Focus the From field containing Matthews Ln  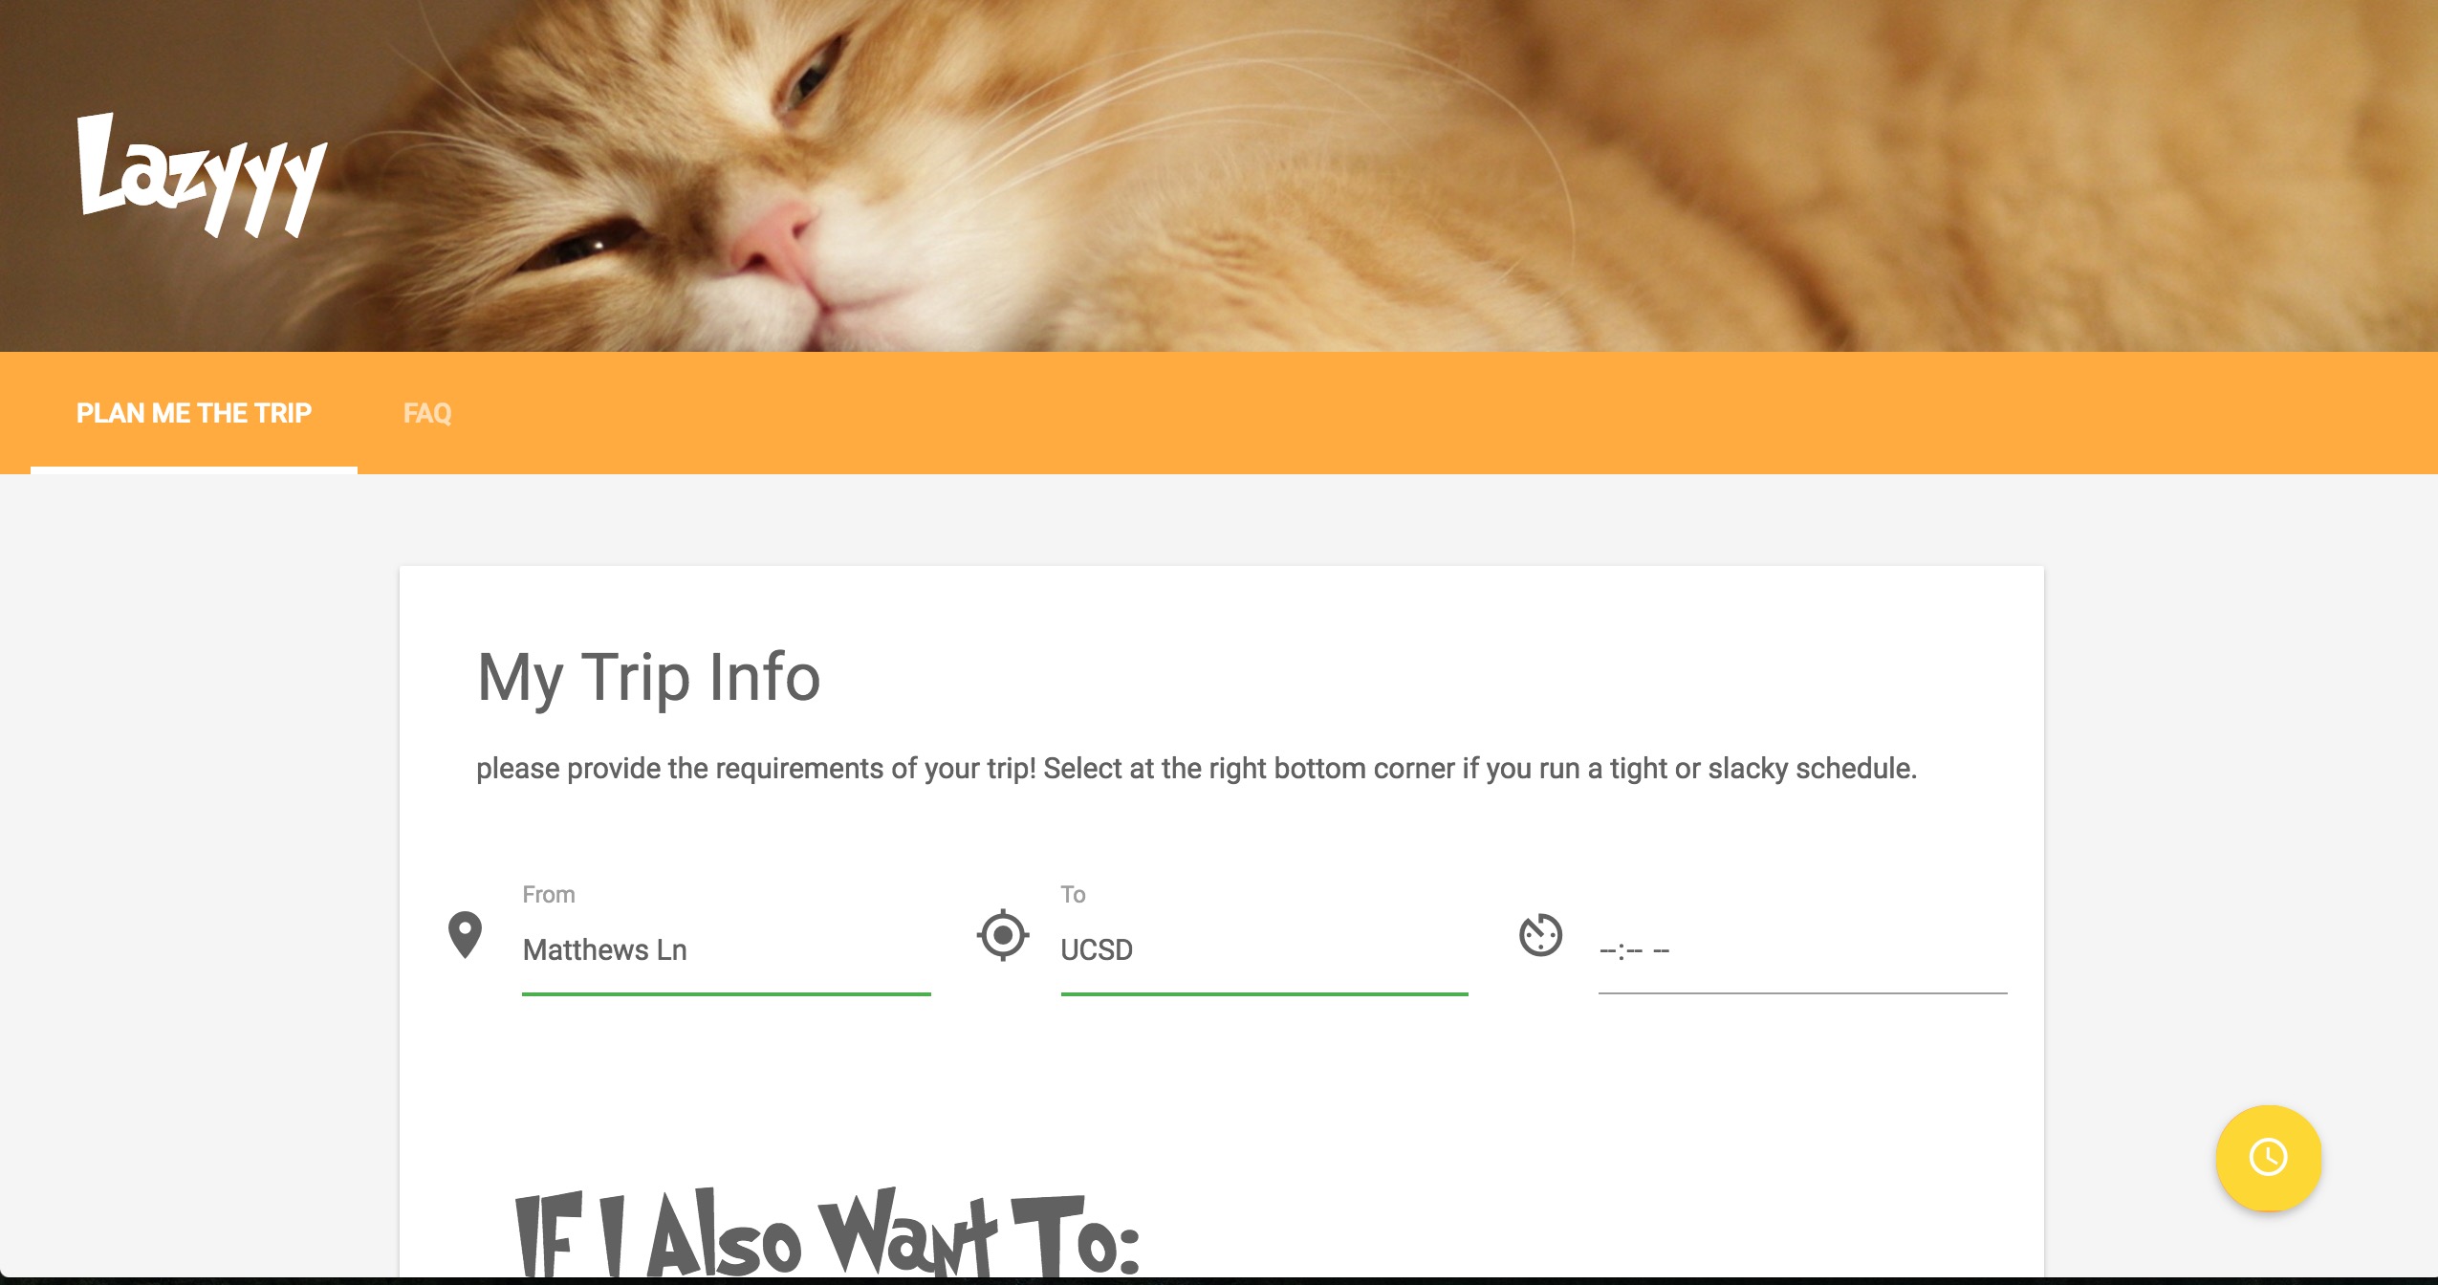point(726,950)
